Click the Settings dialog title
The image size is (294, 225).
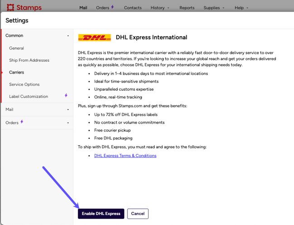[17, 20]
